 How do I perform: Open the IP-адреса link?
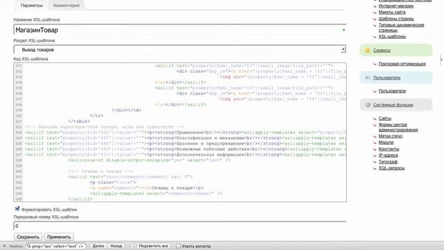388,156
